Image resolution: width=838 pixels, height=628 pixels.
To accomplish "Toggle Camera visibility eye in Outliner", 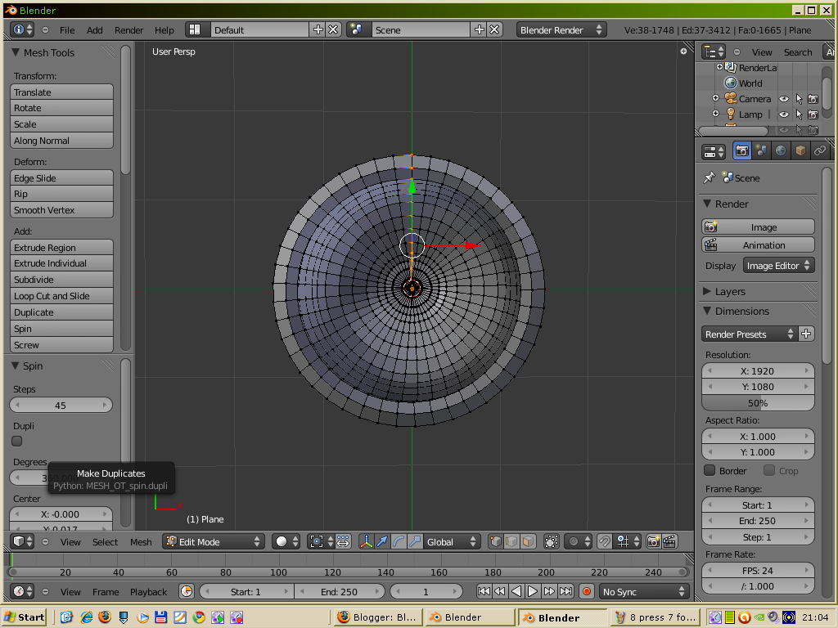I will point(783,98).
